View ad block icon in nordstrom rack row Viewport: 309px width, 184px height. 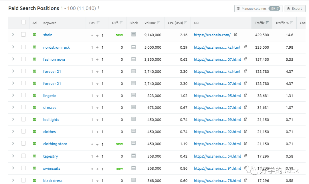(x=133, y=47)
